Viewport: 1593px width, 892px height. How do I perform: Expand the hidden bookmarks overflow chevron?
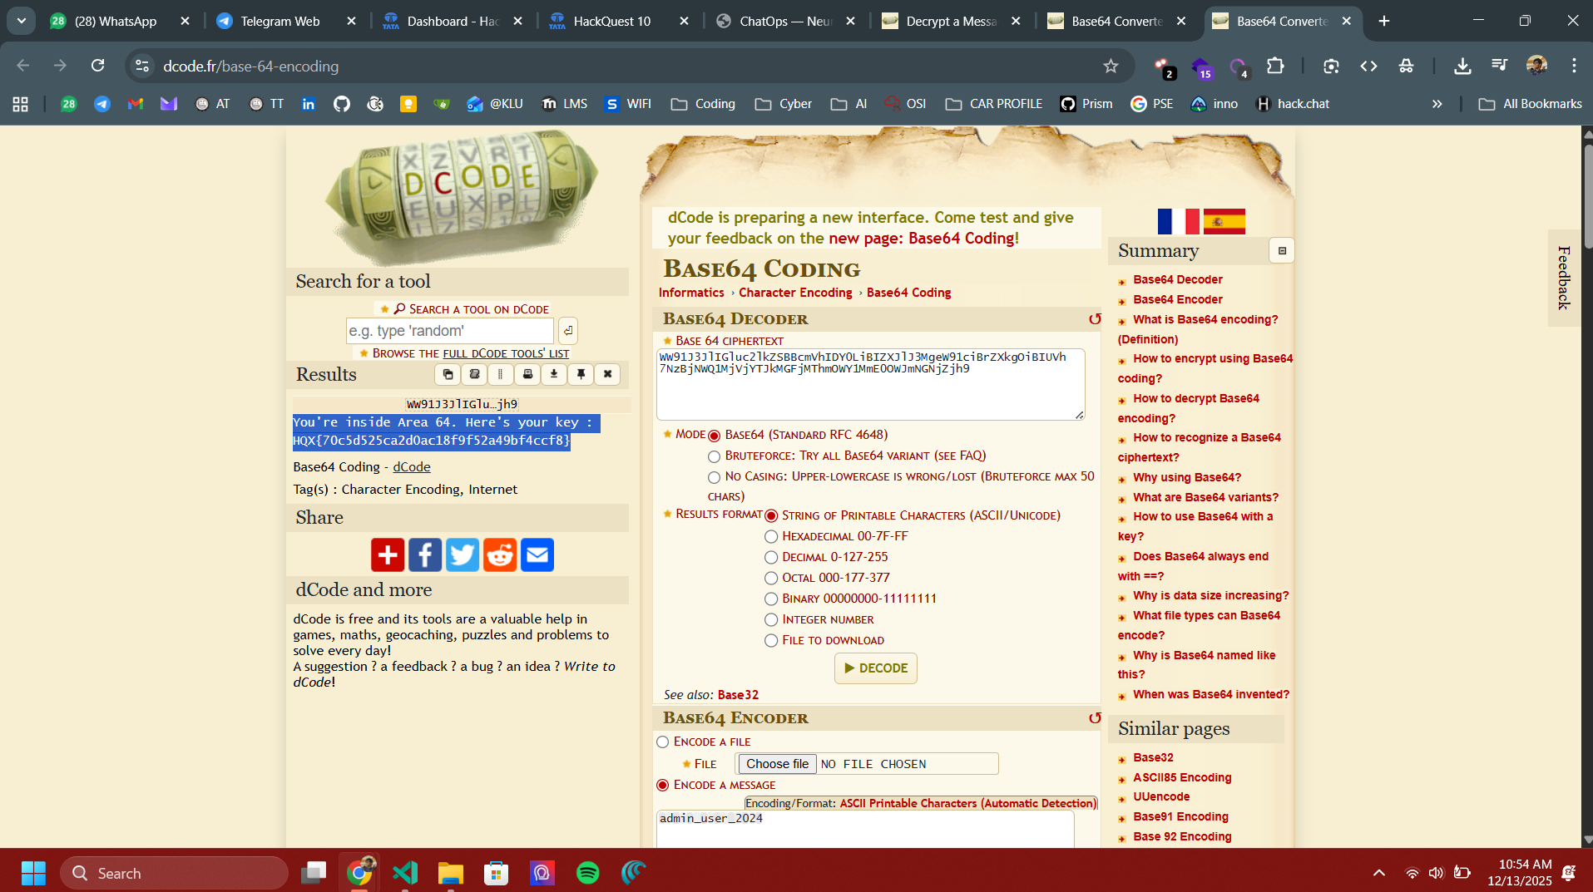[1437, 104]
